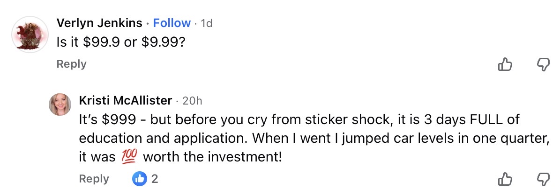Open Verlyn Jenkins' profile picture
560x196 pixels.
click(30, 35)
